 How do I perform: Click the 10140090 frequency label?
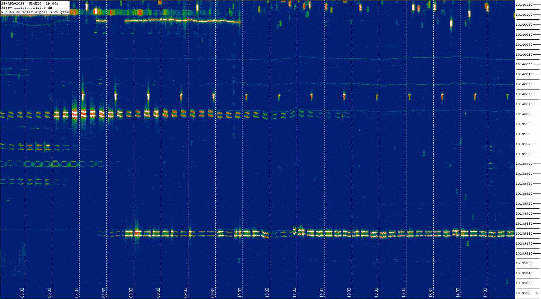click(524, 25)
